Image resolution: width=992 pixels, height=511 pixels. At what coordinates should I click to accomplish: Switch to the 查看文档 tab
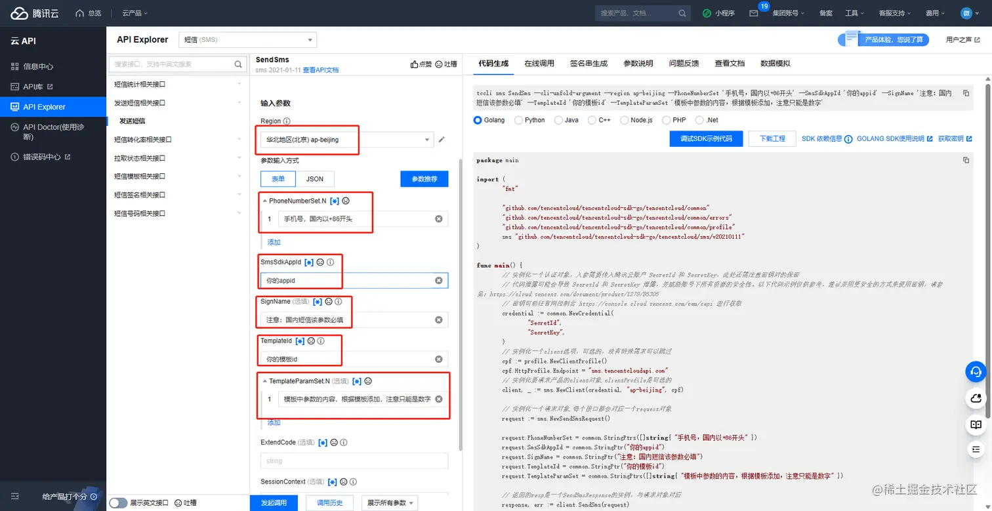730,64
